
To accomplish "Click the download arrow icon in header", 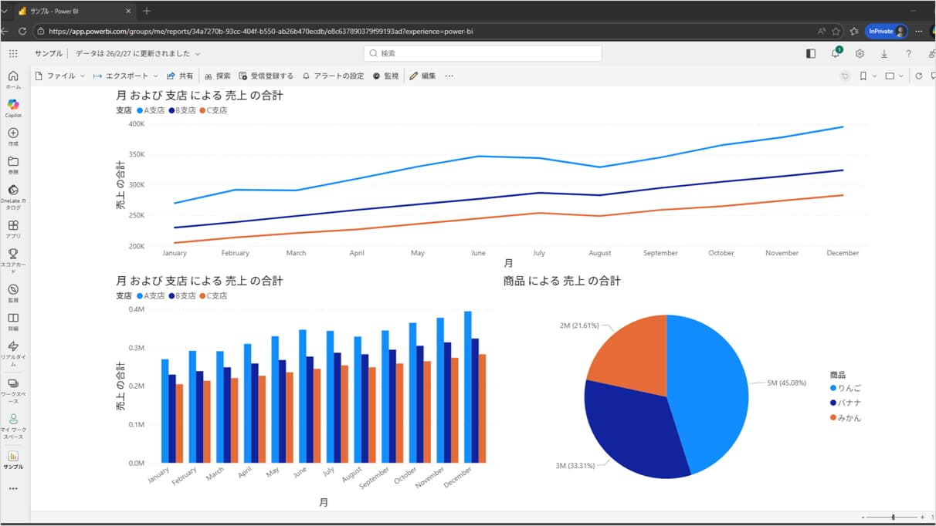I will [x=884, y=53].
